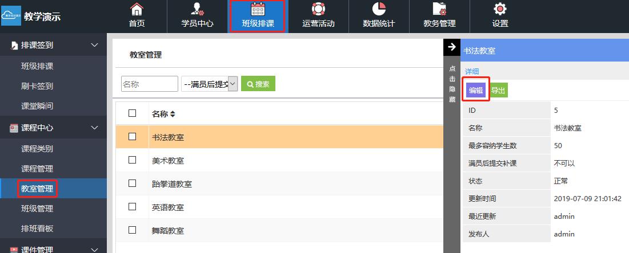The image size is (629, 253).
Task: Click the 教学演示 cloud logo
Action: (11, 16)
